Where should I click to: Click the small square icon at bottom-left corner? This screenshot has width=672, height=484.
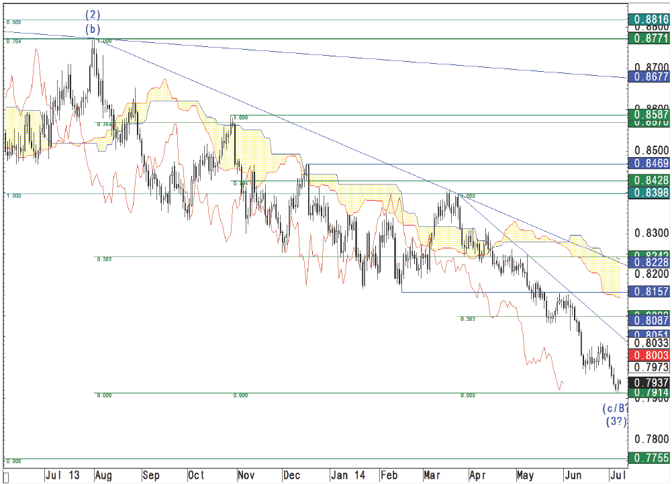point(6,476)
